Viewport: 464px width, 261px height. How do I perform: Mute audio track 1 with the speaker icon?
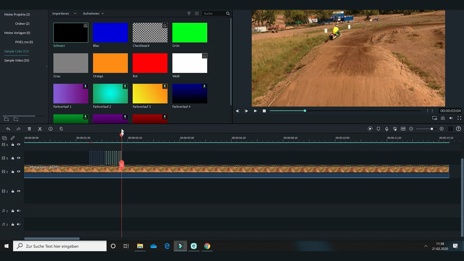pyautogui.click(x=18, y=211)
